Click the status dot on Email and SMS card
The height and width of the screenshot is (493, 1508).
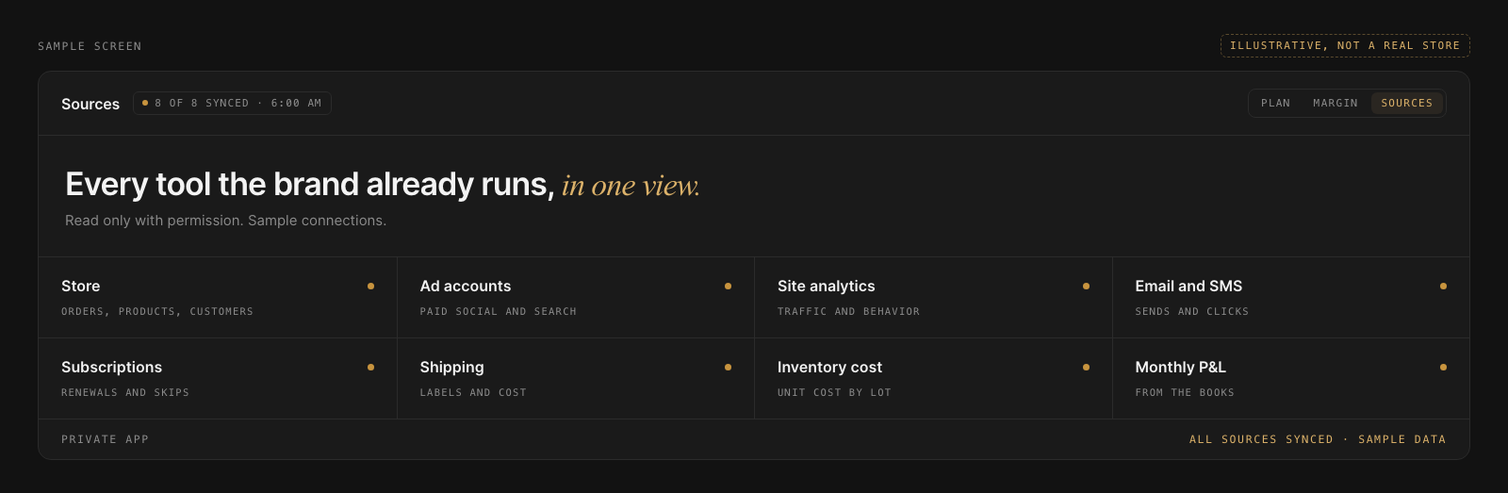[x=1443, y=286]
